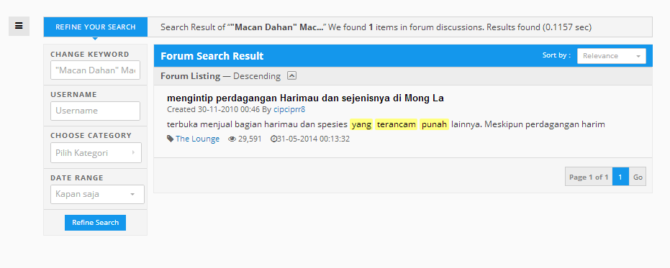Open thread mengintip perdagangan Harimau

[305, 98]
